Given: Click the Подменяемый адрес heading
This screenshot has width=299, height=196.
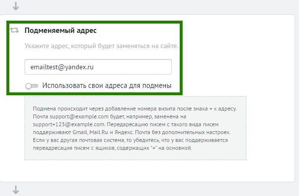Looking at the screenshot, I should pyautogui.click(x=60, y=30).
